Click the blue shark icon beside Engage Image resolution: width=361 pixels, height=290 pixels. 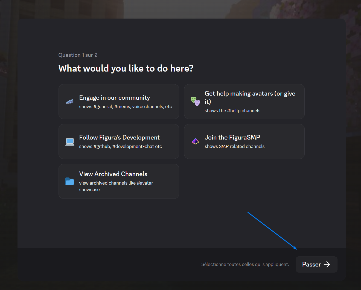pyautogui.click(x=70, y=102)
